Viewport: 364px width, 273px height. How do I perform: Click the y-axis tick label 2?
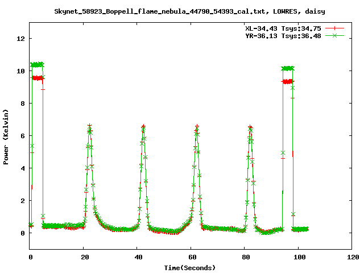pos(23,201)
